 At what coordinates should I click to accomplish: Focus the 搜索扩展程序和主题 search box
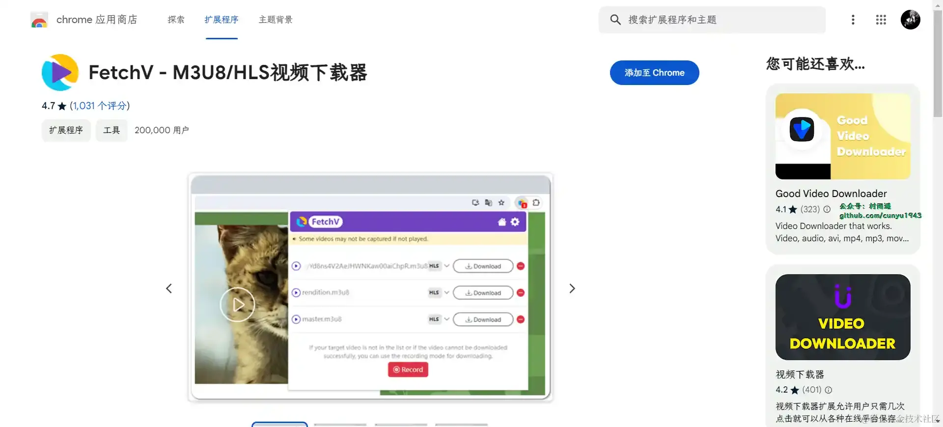coord(712,20)
